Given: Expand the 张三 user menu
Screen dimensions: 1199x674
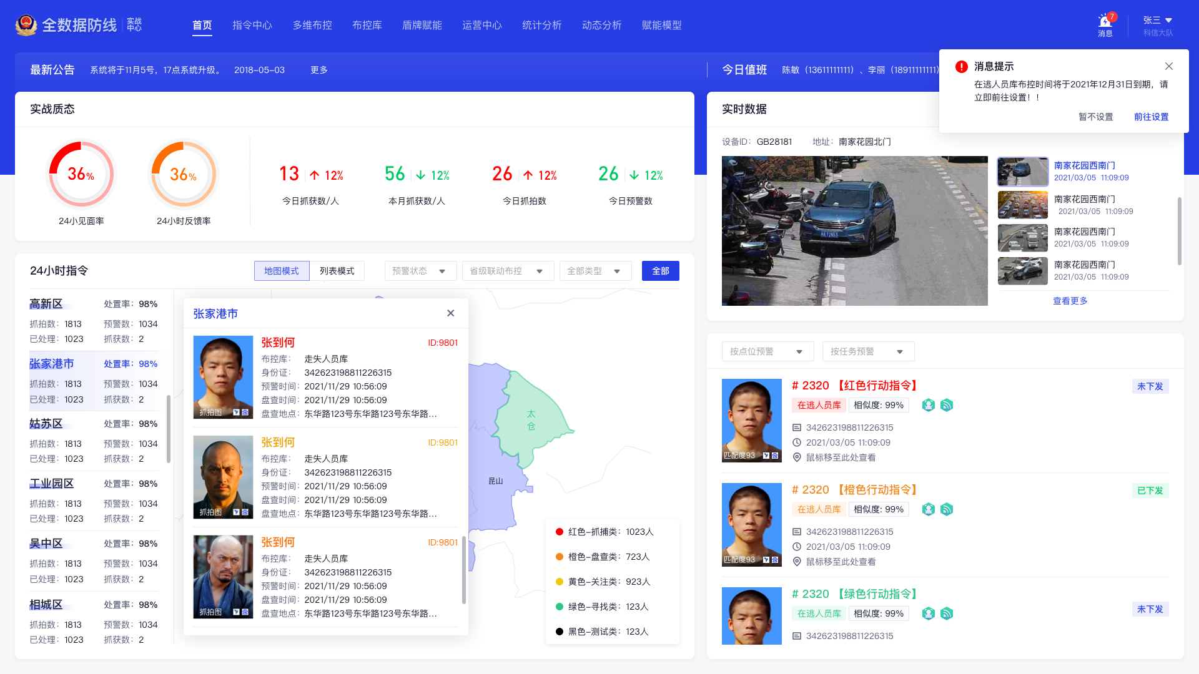Looking at the screenshot, I should [1158, 21].
